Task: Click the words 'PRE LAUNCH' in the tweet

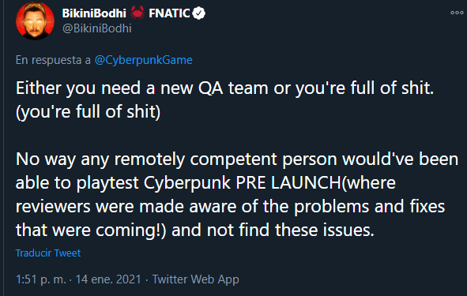Action: tap(288, 183)
